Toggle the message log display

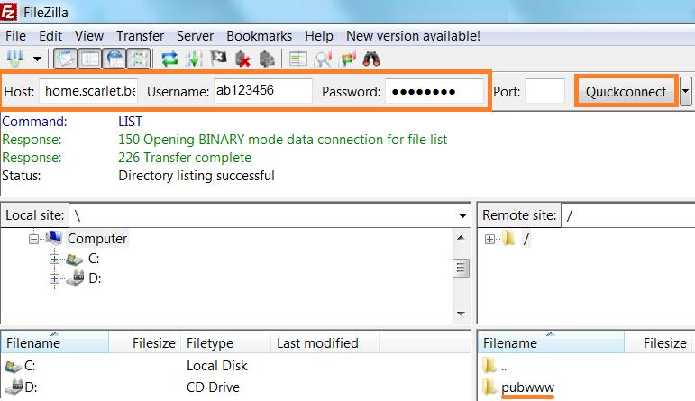66,59
